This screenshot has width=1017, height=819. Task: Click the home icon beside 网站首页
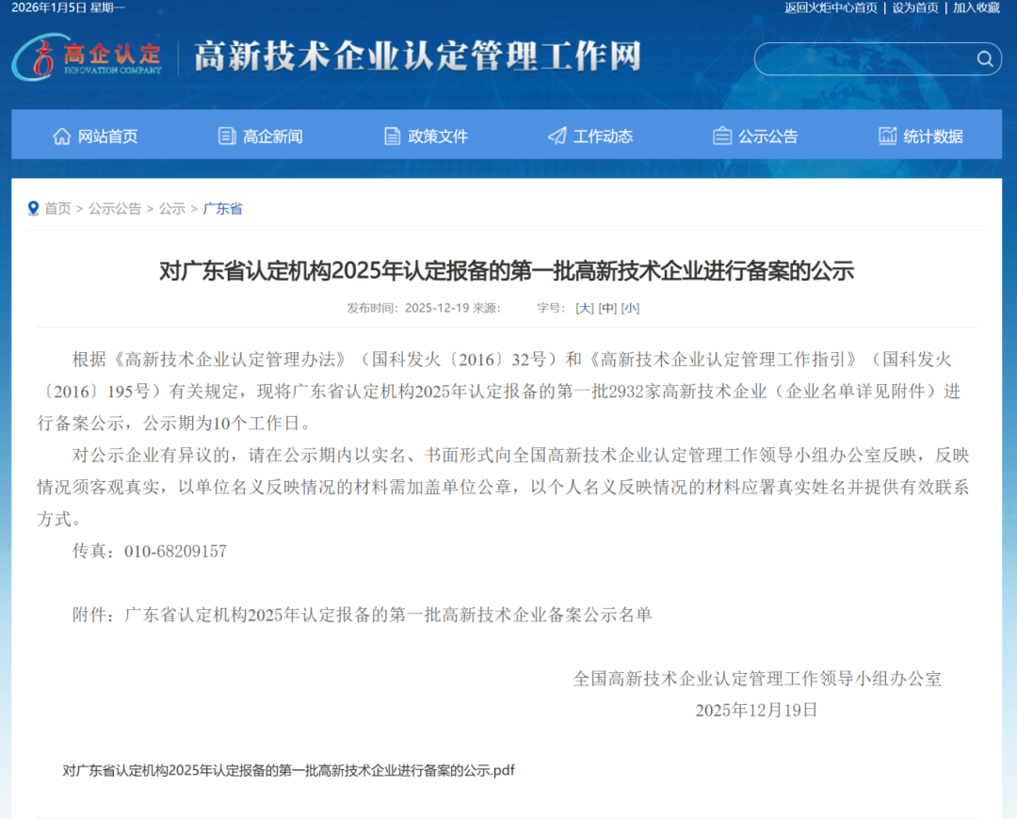coord(61,136)
